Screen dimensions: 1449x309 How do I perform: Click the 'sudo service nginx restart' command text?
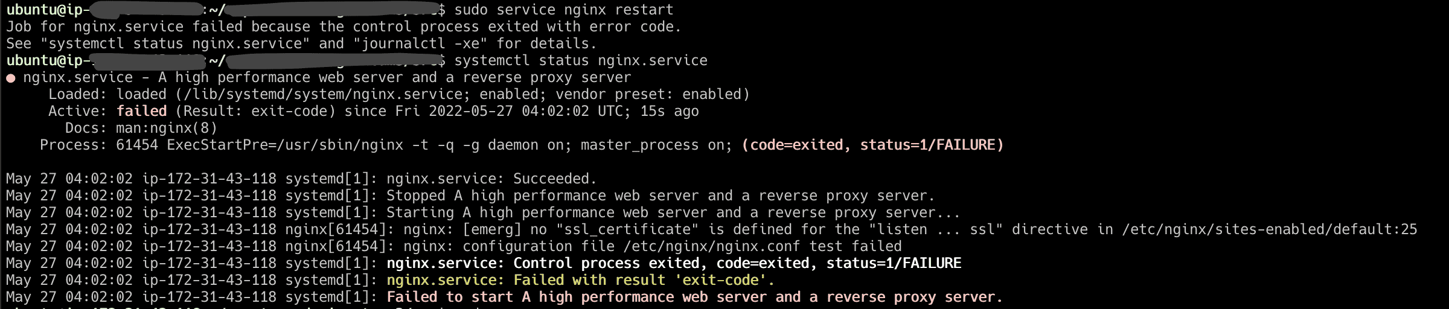(563, 10)
